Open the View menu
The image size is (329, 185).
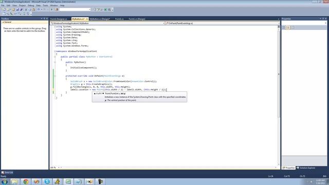point(14,6)
